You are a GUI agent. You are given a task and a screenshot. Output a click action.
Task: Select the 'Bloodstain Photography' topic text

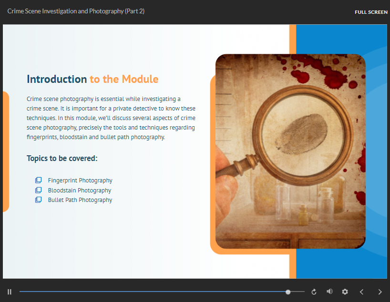click(x=80, y=191)
